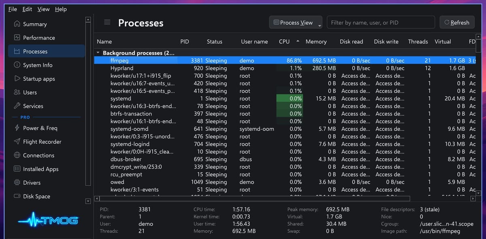Sort by the Disk read column header
Screen dimensions: 486x239
pyautogui.click(x=352, y=41)
